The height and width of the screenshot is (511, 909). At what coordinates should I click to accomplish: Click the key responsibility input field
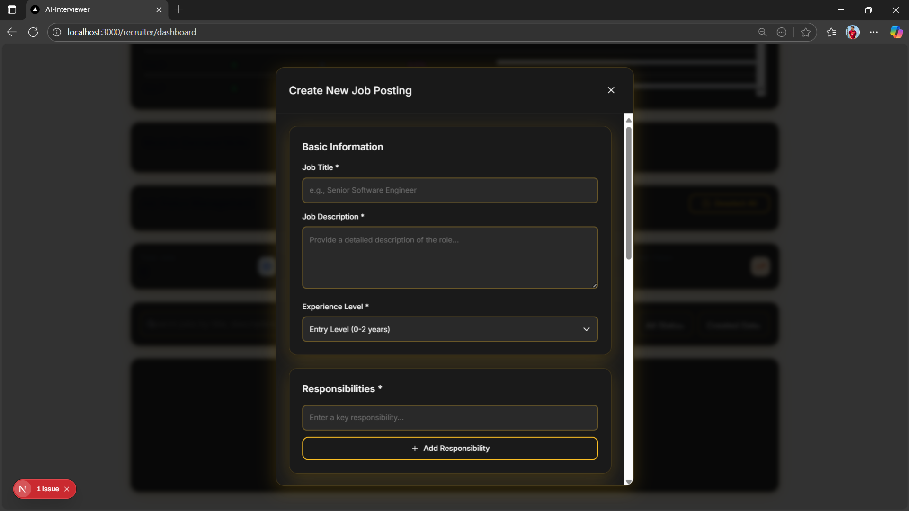click(450, 418)
